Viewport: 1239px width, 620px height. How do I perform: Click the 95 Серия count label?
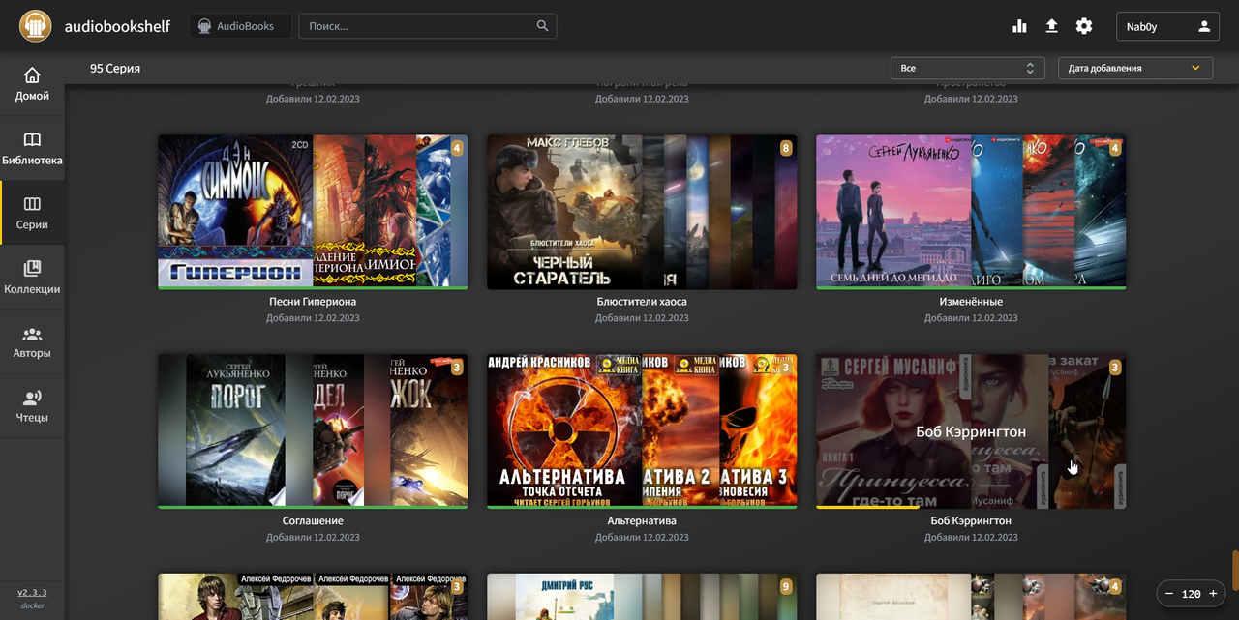[x=115, y=69]
